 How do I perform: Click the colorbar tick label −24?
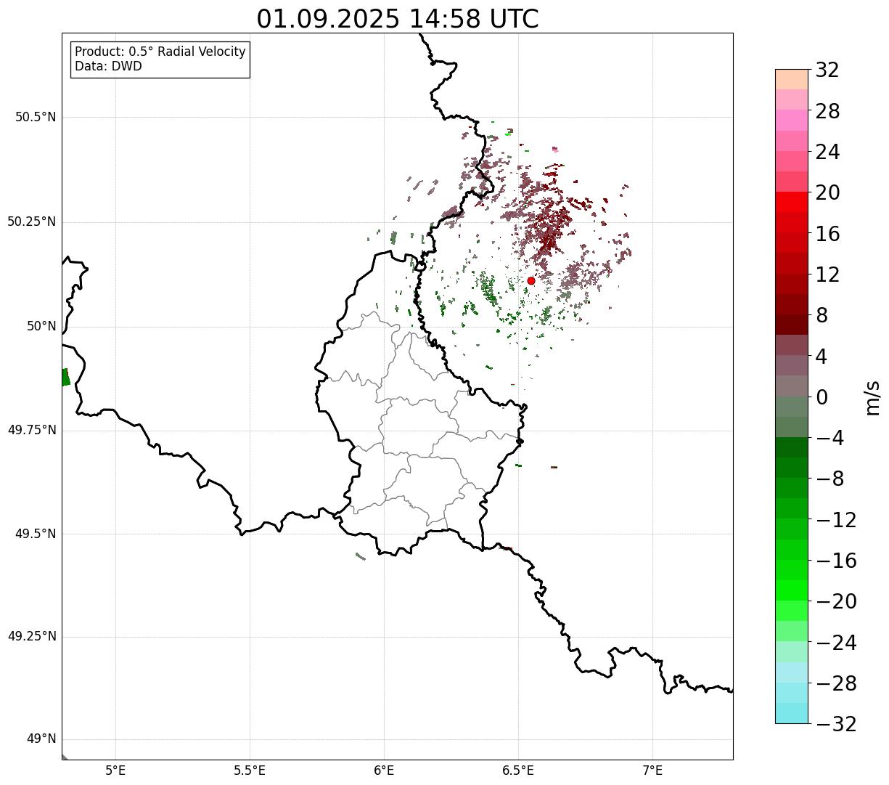(836, 643)
